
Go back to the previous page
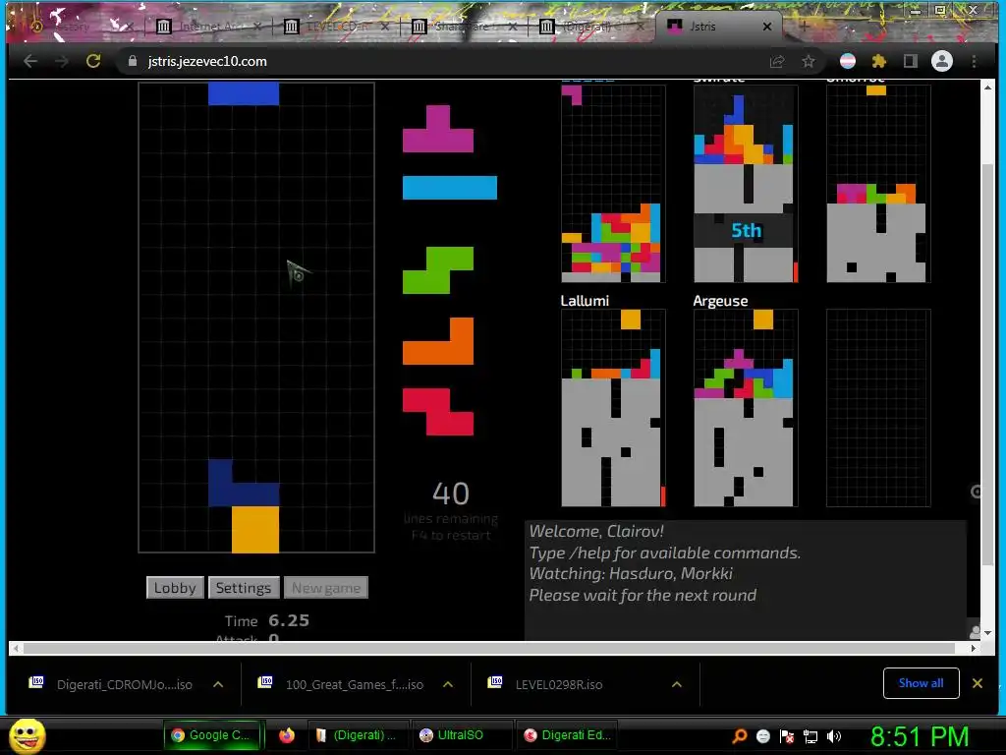pyautogui.click(x=30, y=61)
